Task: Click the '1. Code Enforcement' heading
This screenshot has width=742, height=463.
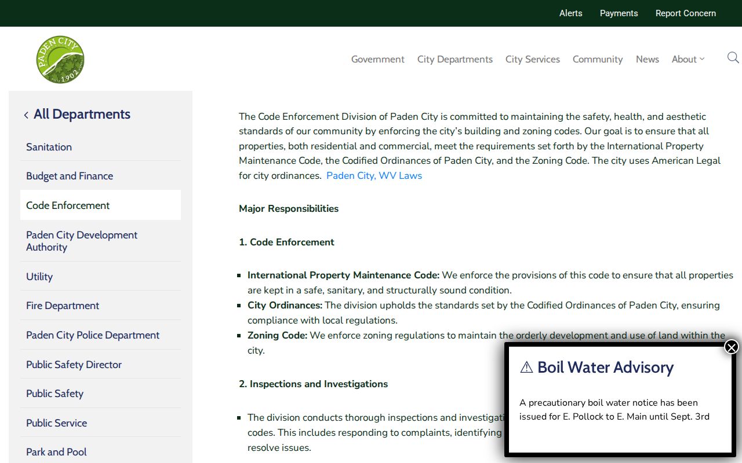Action: pyautogui.click(x=286, y=242)
